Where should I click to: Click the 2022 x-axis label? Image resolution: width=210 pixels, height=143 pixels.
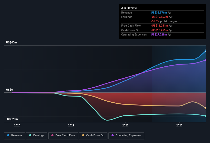(x=125, y=125)
